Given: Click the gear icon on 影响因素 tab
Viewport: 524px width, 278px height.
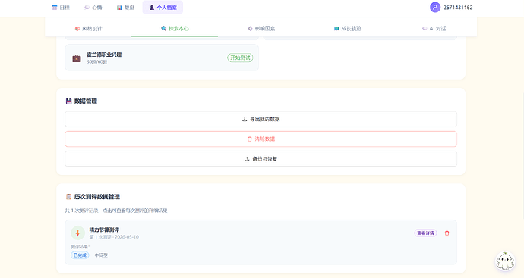Looking at the screenshot, I should pyautogui.click(x=250, y=28).
